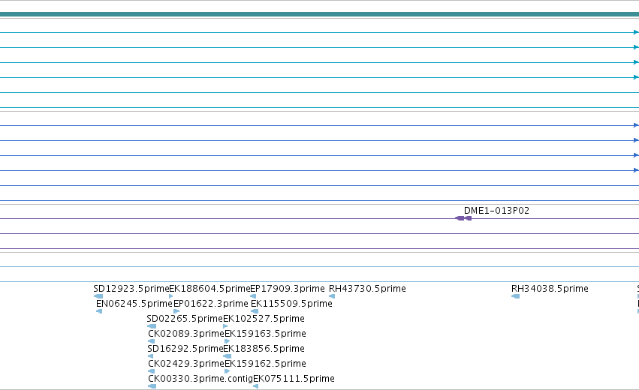Click the arrow feature under EK159163.5prime
This screenshot has height=390, width=639.
[228, 341]
